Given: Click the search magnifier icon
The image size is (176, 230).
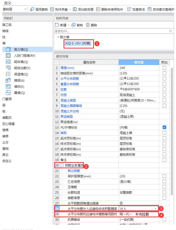Looking at the screenshot, I should (x=170, y=31).
